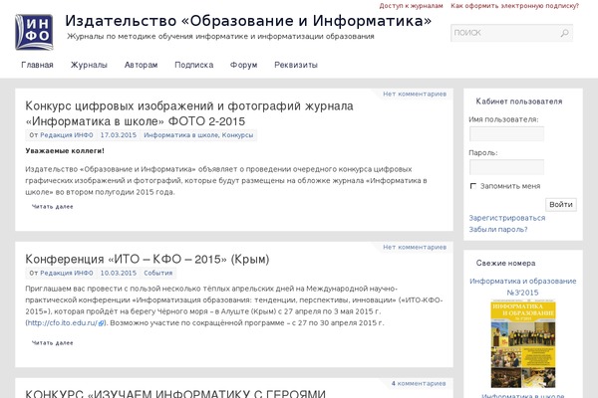Click the date 17.03.2015
The width and height of the screenshot is (598, 398).
[119, 135]
